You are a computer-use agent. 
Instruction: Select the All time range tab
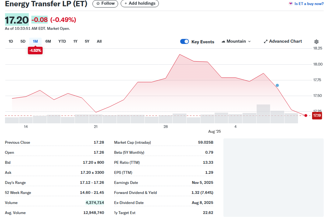(99, 41)
